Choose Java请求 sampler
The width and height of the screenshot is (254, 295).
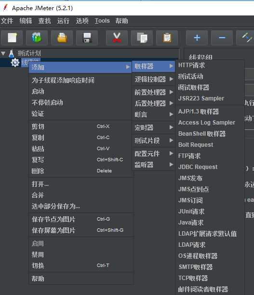210,223
